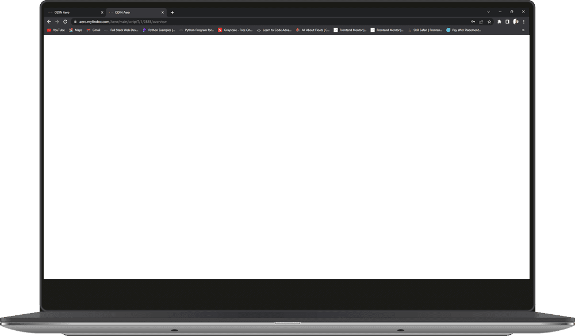
Task: Open the Skill Safari bookmark
Action: click(x=424, y=30)
